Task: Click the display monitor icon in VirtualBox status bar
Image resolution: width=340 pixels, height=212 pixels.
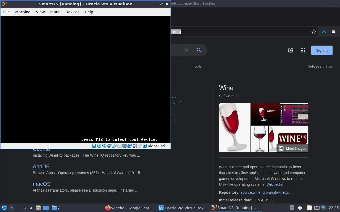Action: pos(124,146)
